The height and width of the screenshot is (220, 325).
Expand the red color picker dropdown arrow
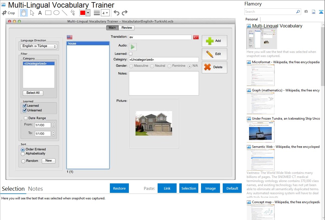tap(88, 13)
